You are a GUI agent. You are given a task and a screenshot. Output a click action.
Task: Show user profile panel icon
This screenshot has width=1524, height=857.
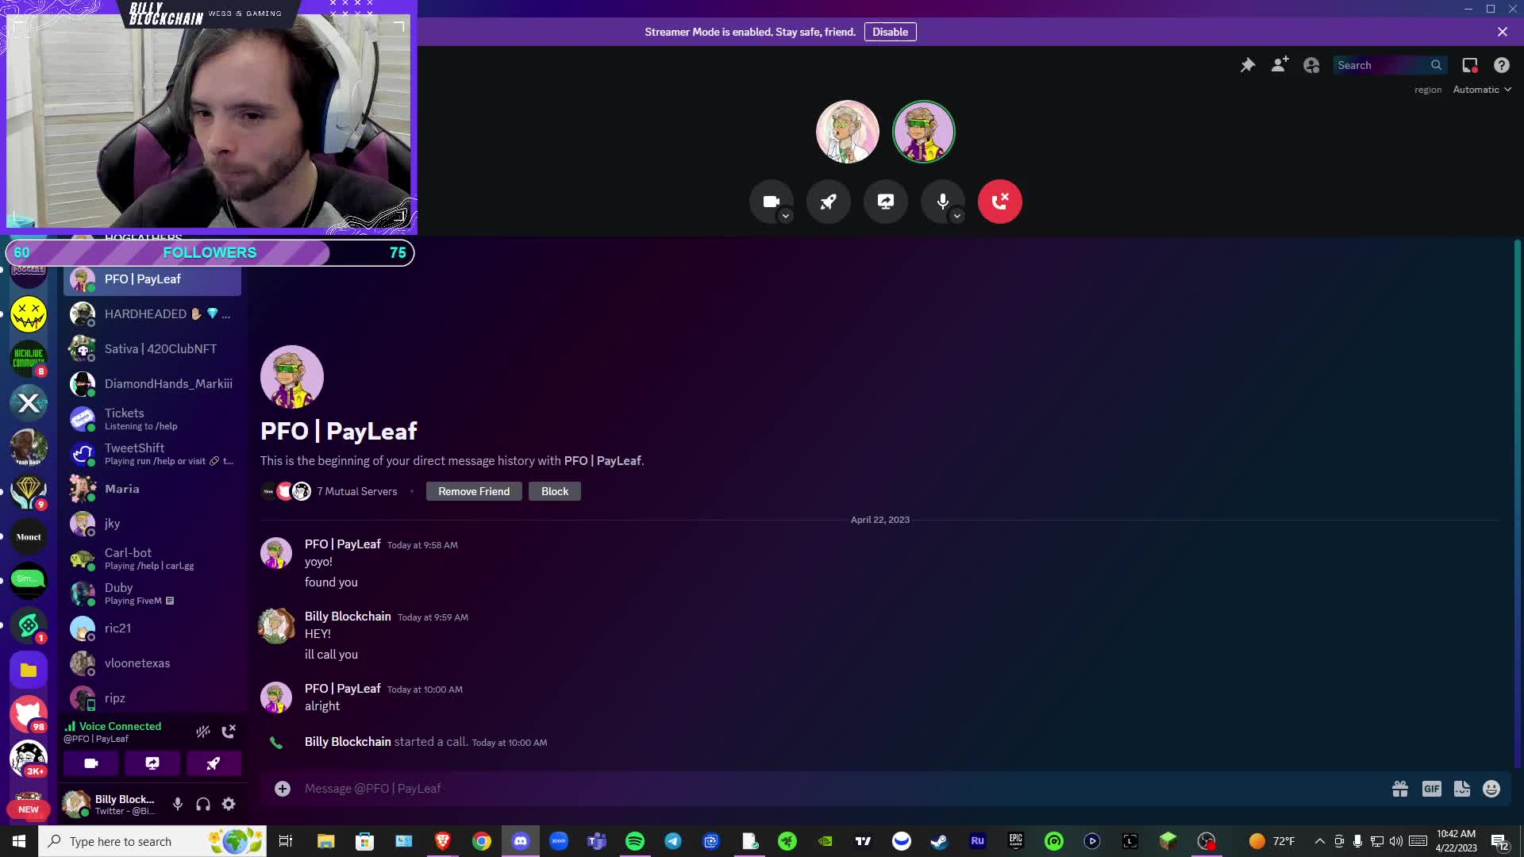[x=1311, y=65]
